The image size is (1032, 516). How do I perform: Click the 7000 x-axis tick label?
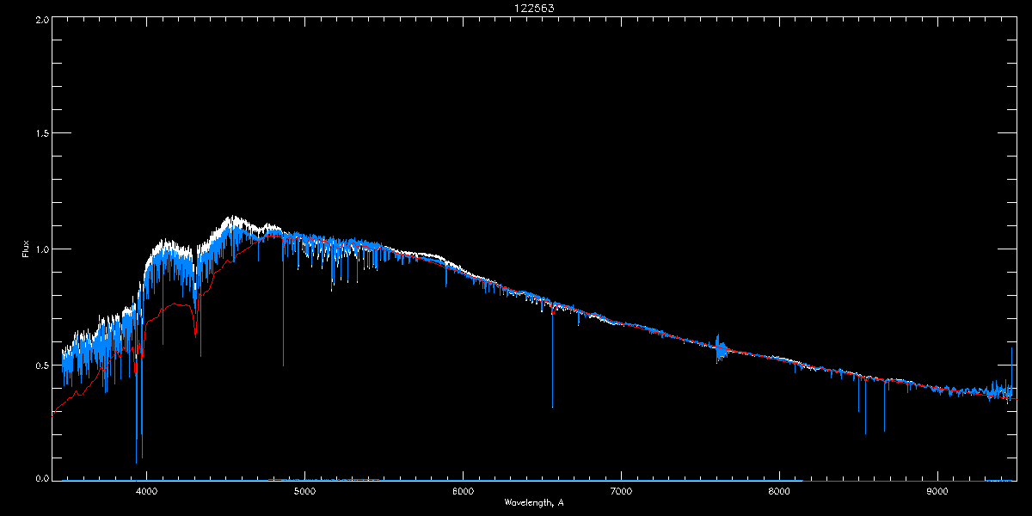pos(621,491)
